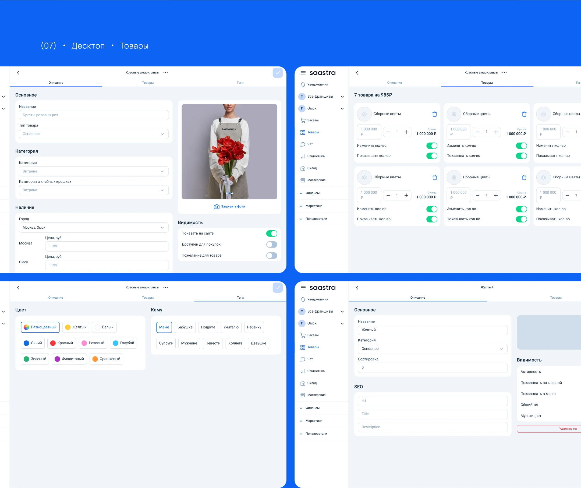Delete the first Сборные цветы card with its trash icon
581x488 pixels.
434,114
